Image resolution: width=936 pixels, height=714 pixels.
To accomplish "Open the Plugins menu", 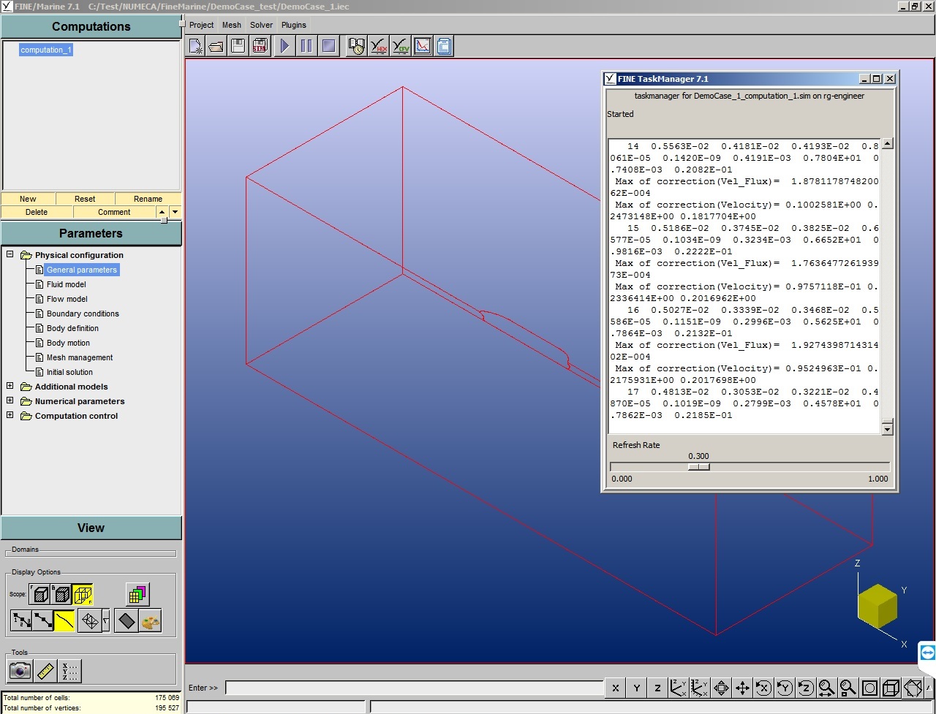I will click(293, 25).
